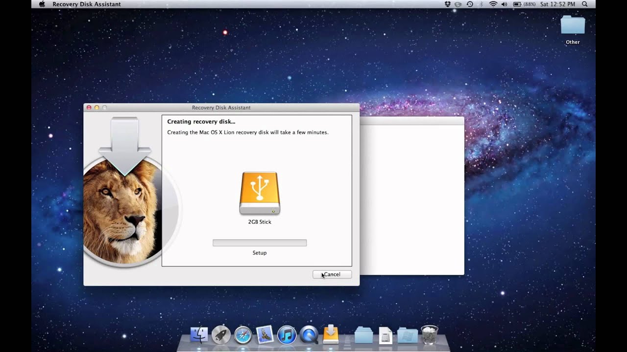
Task: Click the blank window behind the assistant
Action: (412, 196)
